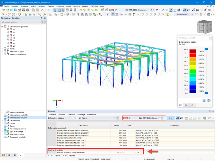Go to next load case arrow in Résumé toolbar
The width and height of the screenshot is (215, 161).
tap(164, 118)
